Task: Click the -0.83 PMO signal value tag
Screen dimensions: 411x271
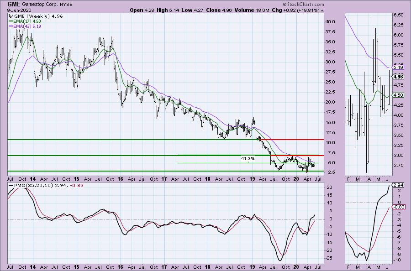Action: point(398,207)
